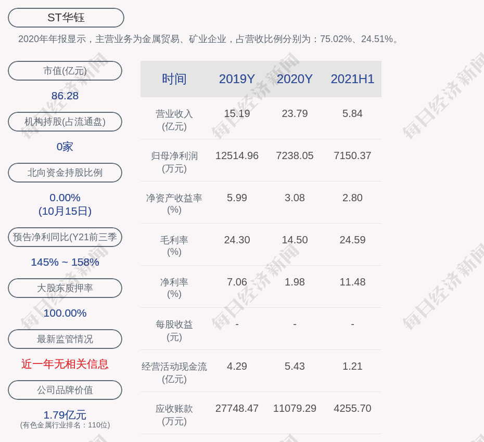Select net margin value 1.98
This screenshot has width=484, height=442.
point(295,282)
